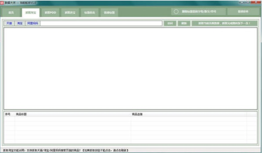
Task: Click the 天猫 shortcut link
Action: point(9,23)
